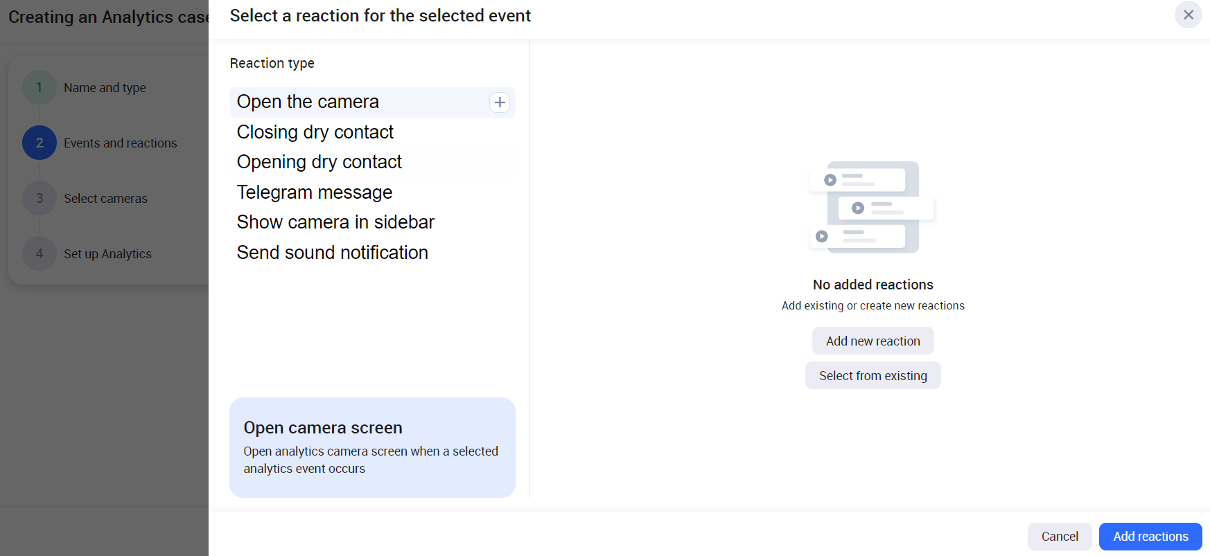Select Open the camera reaction type
Screen dimensions: 1210x556
pyautogui.click(x=308, y=102)
